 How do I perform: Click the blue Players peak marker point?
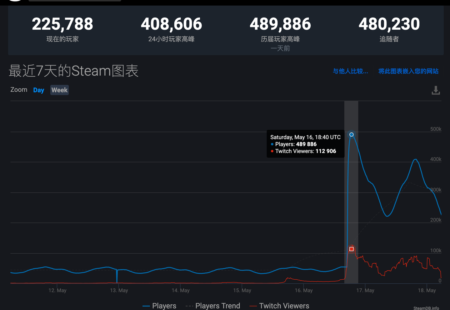pos(352,135)
